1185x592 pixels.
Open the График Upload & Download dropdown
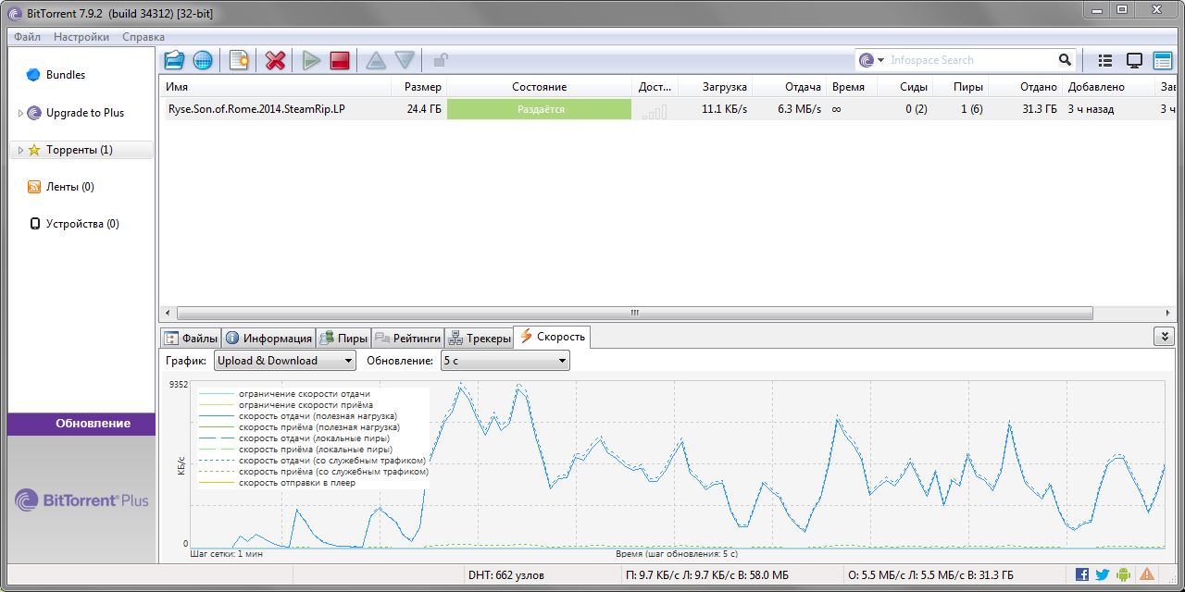[284, 361]
